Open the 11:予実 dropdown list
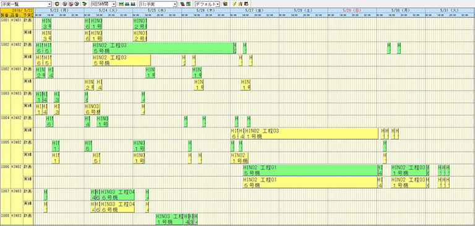The image size is (475, 226). pyautogui.click(x=158, y=4)
